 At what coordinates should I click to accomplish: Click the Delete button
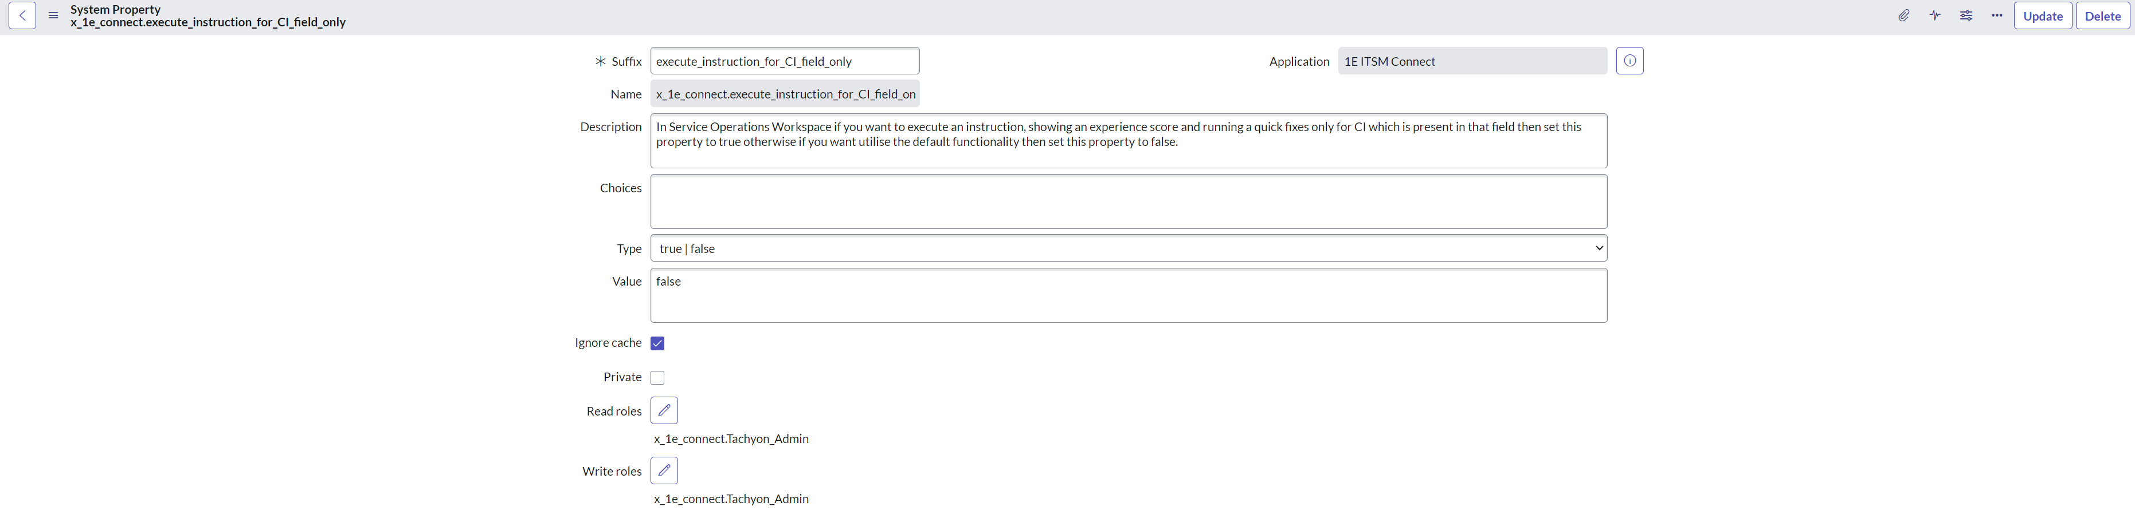pyautogui.click(x=2102, y=17)
